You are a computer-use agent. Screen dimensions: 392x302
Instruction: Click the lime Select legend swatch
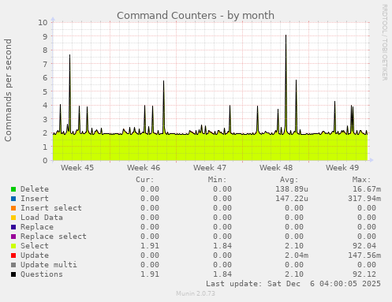13,246
